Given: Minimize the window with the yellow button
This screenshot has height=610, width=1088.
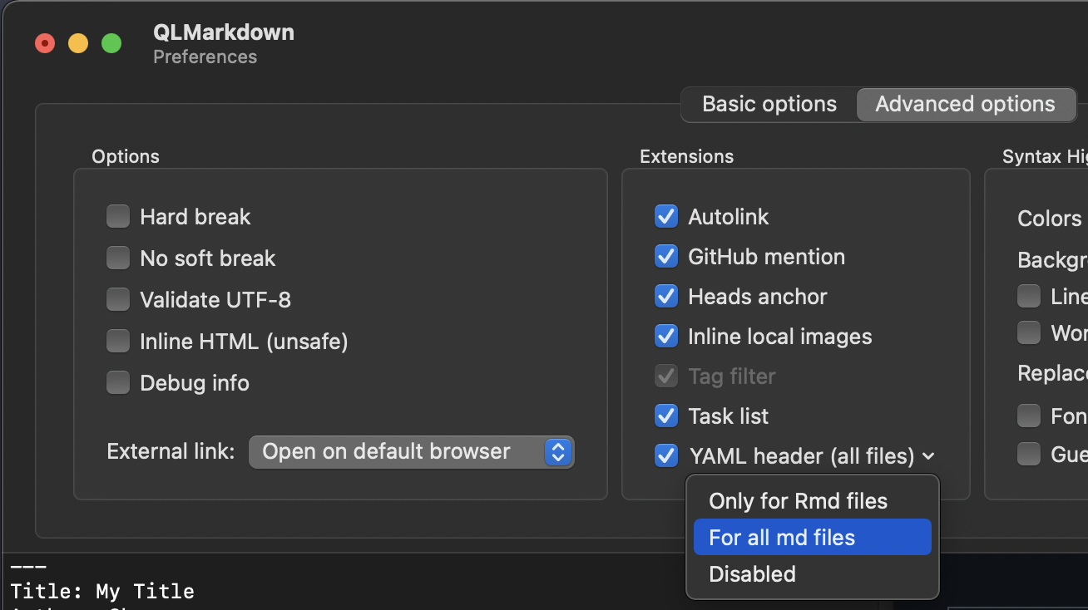Looking at the screenshot, I should pos(78,44).
